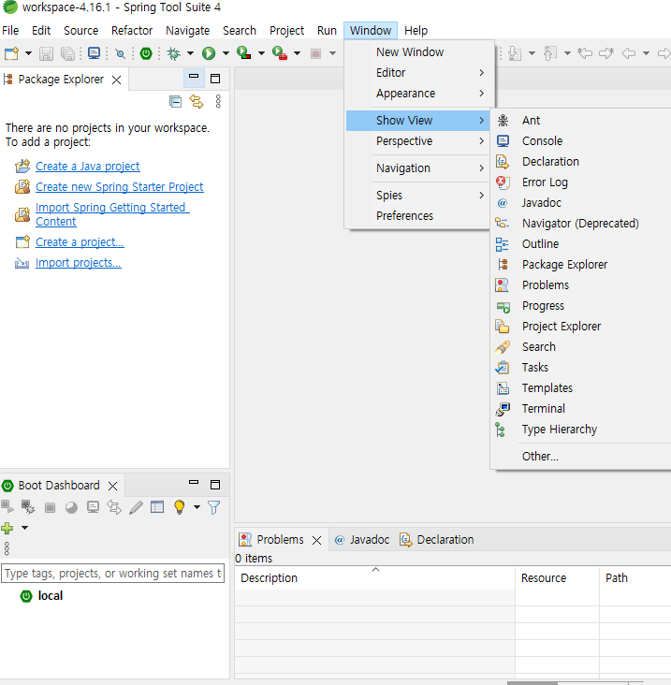Click the Resource column header
The height and width of the screenshot is (685, 671).
point(557,578)
